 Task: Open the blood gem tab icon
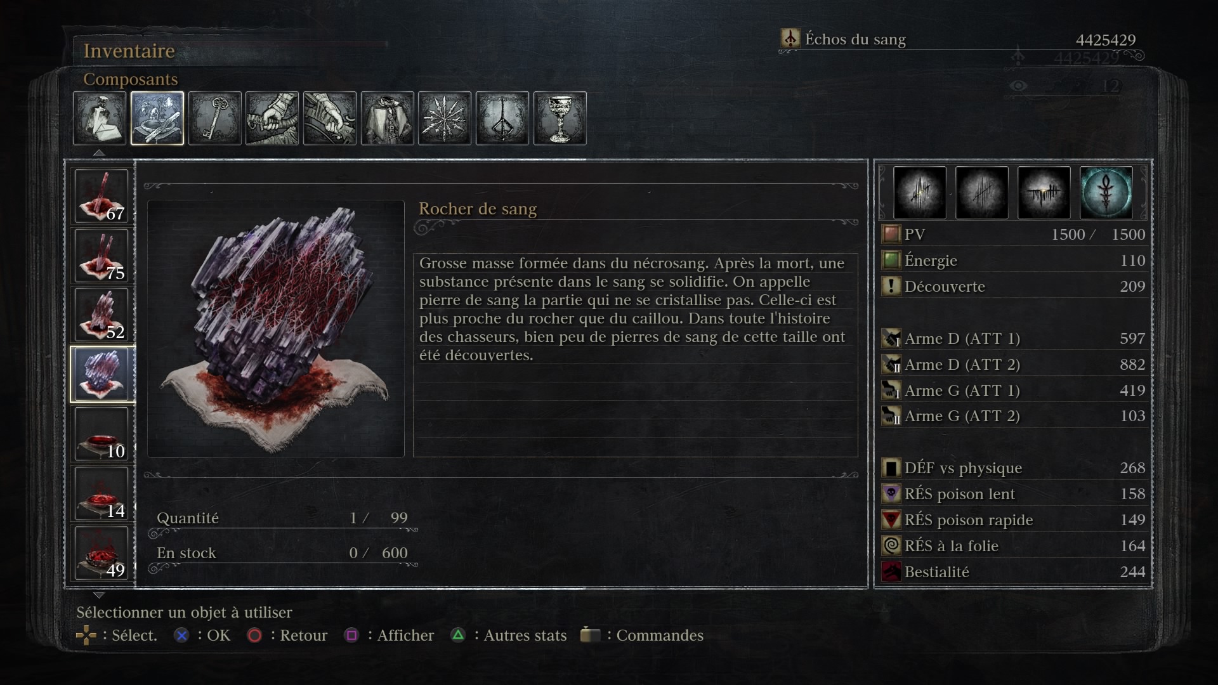coord(445,119)
